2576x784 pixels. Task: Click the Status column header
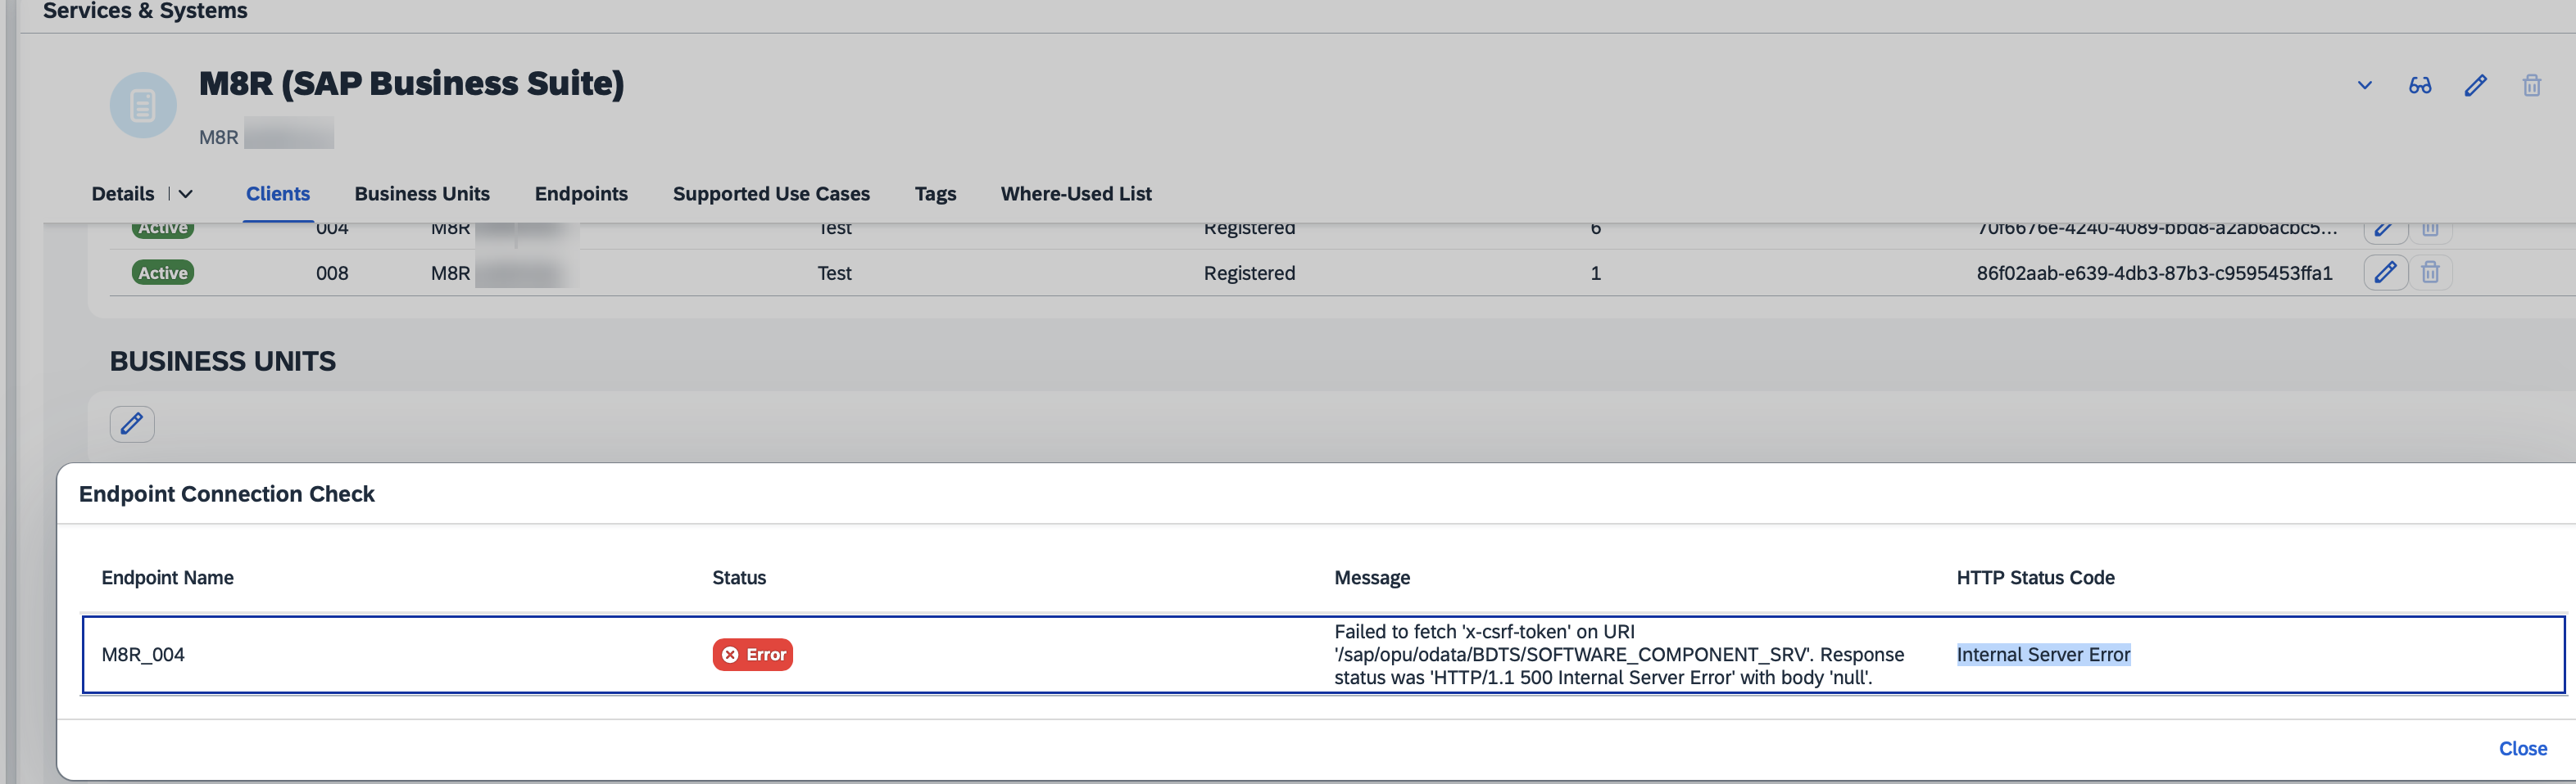point(739,577)
